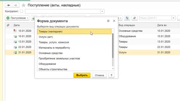The width and height of the screenshot is (180, 101).
Task: Select Товары (накладная) in operation list
Action: click(x=74, y=31)
